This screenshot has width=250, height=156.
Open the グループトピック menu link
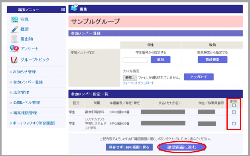[35, 60]
